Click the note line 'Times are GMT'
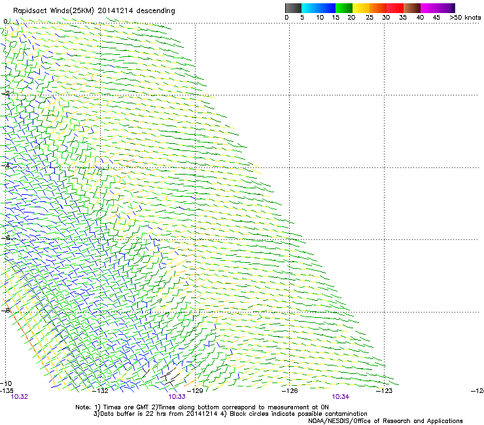The image size is (484, 425). (126, 407)
